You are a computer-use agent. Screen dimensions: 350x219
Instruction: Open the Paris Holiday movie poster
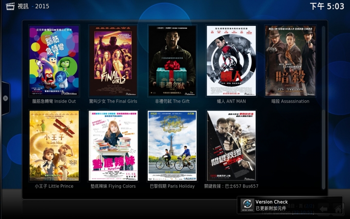172,146
